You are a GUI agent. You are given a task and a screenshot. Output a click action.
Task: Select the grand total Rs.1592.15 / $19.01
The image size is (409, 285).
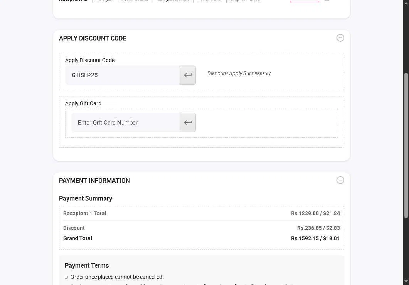coord(315,238)
